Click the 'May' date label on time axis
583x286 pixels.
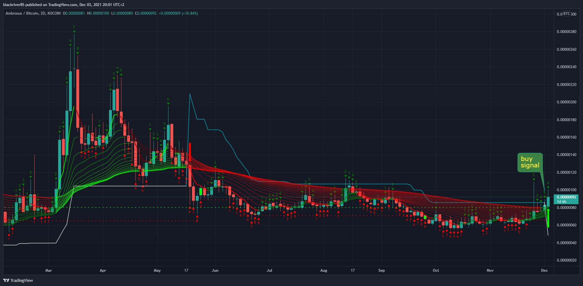click(x=157, y=270)
